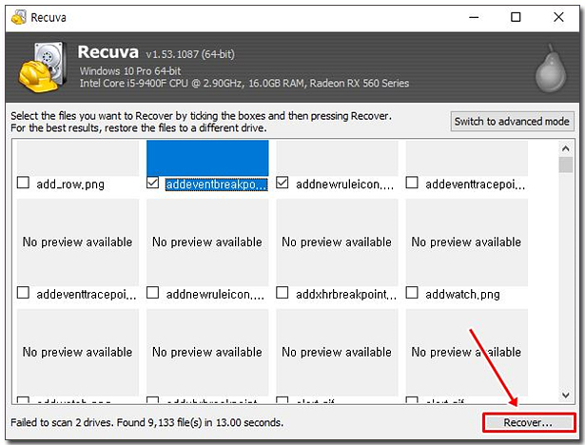This screenshot has height=445, width=585.
Task: Select No preview thumbnail above unchecked addnewruleicon
Action: pyautogui.click(x=207, y=242)
